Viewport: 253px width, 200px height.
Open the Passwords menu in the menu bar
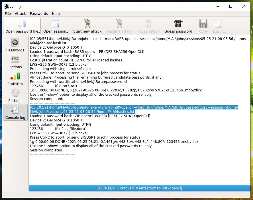click(x=39, y=13)
